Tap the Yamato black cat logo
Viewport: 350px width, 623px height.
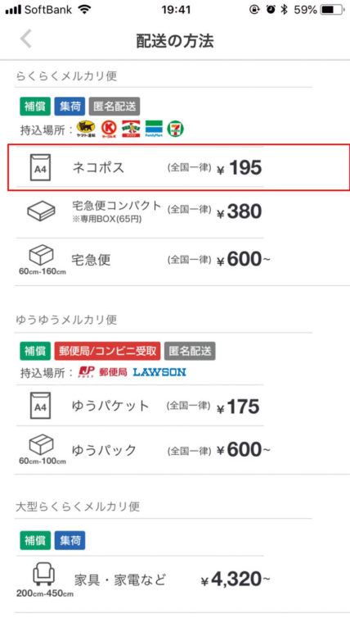pyautogui.click(x=86, y=129)
